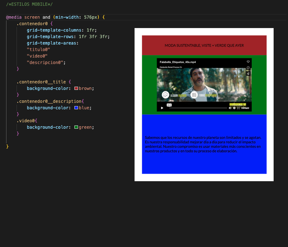Open Vimeo logo link in player

click(245, 108)
